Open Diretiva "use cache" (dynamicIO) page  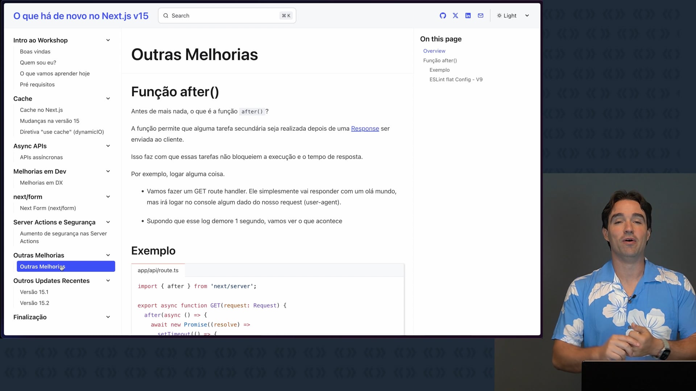[62, 132]
